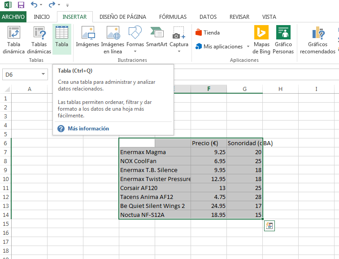Insert Imágenes from this computer
Viewport: 339px width, 259px height.
(x=87, y=37)
